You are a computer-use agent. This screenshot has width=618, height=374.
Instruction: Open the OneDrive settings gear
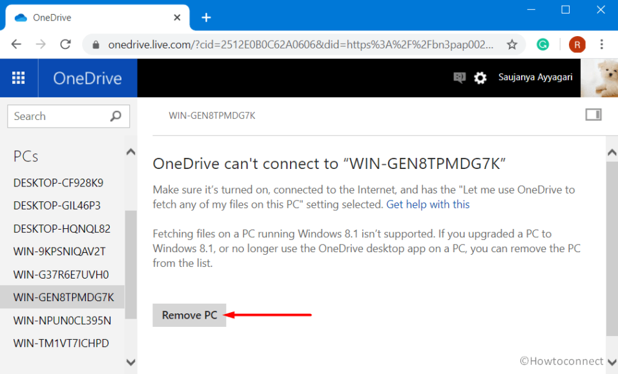[480, 78]
